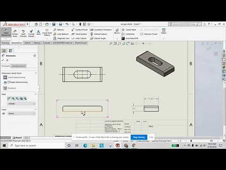
Task: Add a Centerline annotation
Action: [128, 34]
